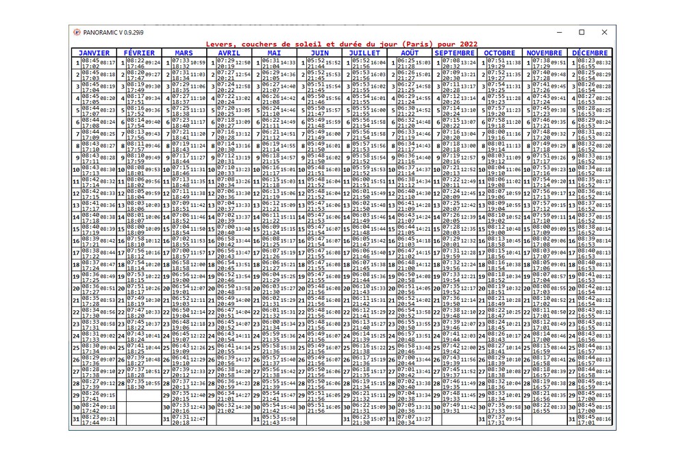
Task: Click February 1 day length '09:24'
Action: 153,63
